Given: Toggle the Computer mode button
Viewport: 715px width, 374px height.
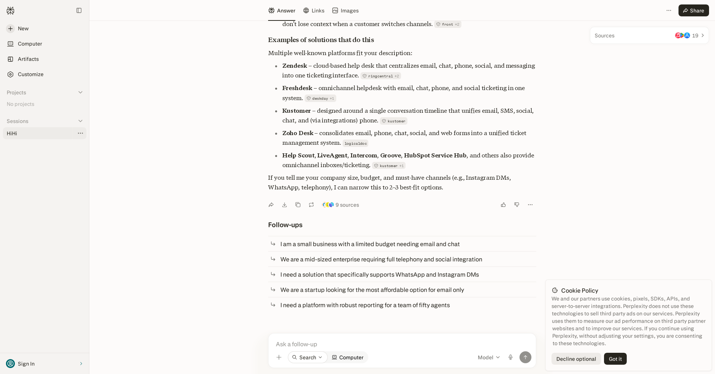Looking at the screenshot, I should tap(348, 357).
